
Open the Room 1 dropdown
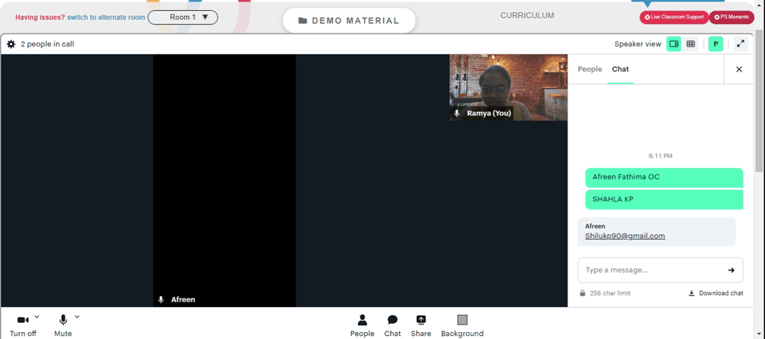[183, 18]
